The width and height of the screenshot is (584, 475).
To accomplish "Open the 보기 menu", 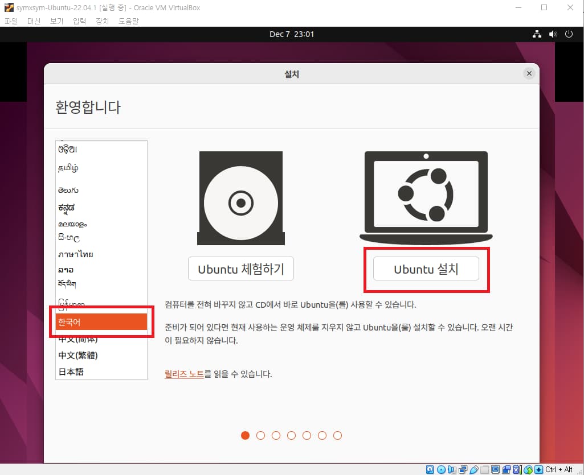I will pos(56,21).
